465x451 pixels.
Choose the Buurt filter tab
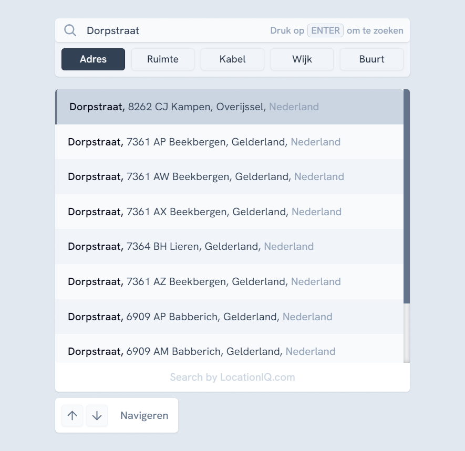[x=371, y=59]
